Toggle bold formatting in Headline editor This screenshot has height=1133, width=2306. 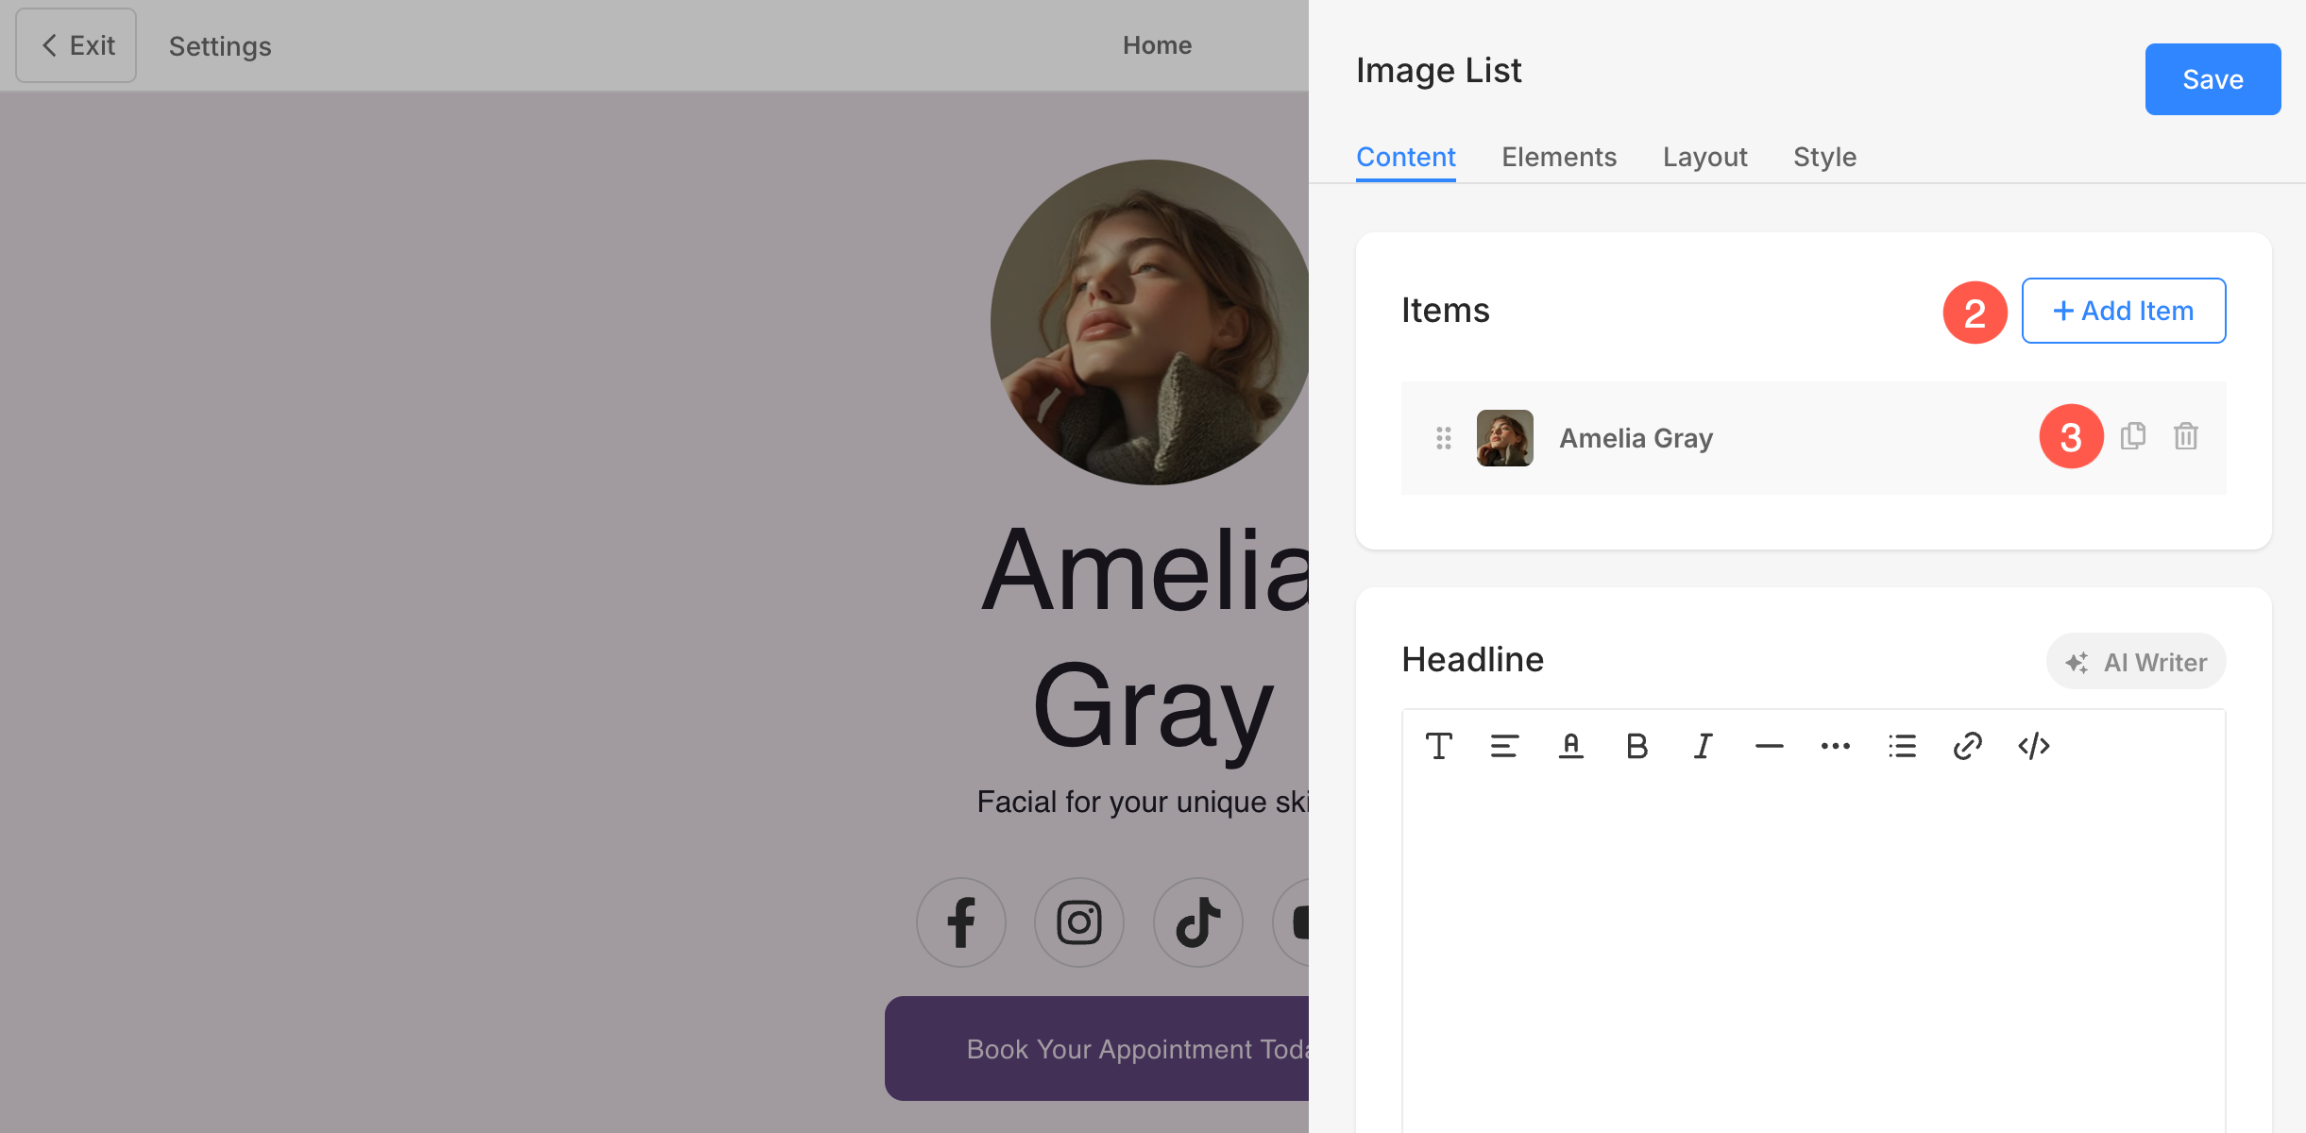click(x=1636, y=746)
